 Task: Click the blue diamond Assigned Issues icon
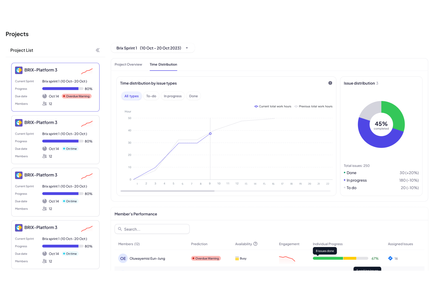390,258
